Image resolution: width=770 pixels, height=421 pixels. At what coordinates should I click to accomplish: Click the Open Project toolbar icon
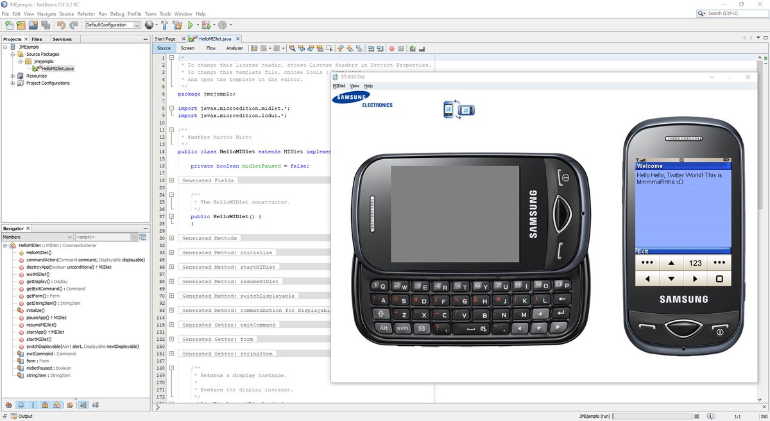(33, 25)
